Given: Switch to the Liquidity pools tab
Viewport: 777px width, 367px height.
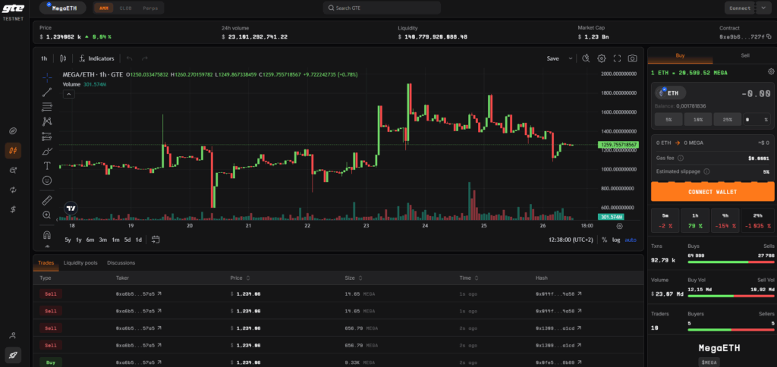Looking at the screenshot, I should click(x=80, y=263).
